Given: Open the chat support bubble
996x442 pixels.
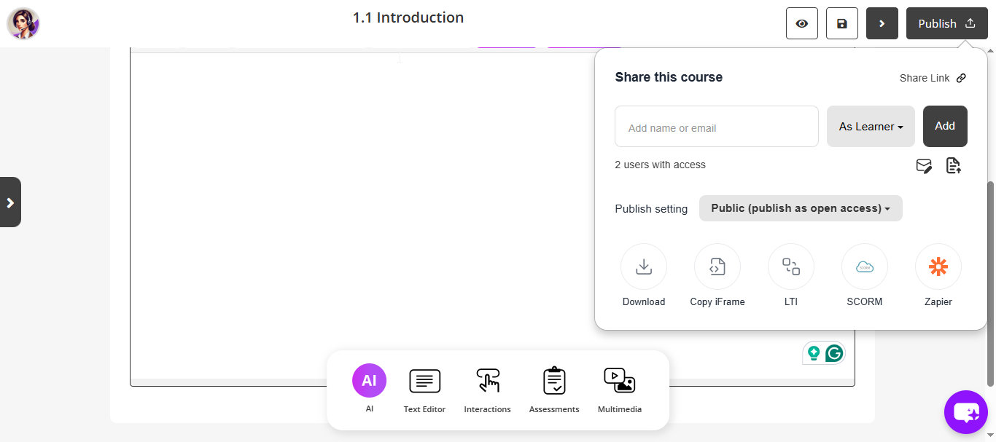Looking at the screenshot, I should [x=965, y=412].
